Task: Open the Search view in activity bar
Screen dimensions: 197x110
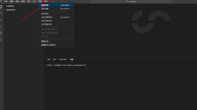Action: 1,13
